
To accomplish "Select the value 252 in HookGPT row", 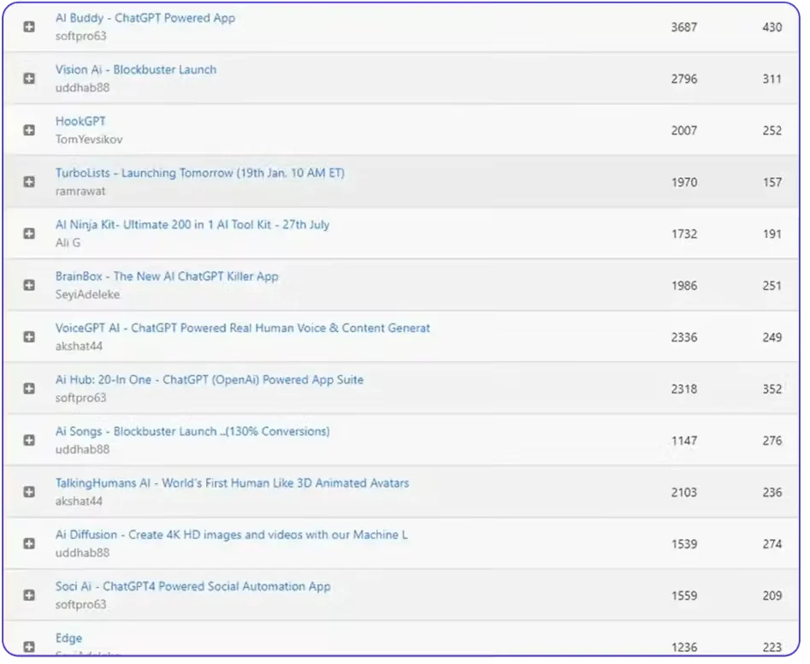I will point(772,131).
